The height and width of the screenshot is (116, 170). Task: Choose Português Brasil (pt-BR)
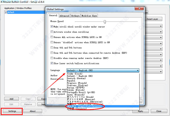coord(103,92)
